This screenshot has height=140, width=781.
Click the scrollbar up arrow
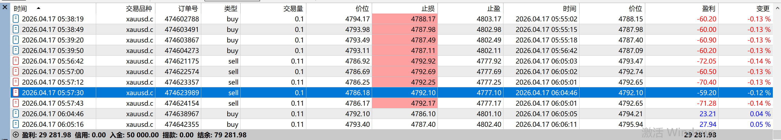pos(777,8)
